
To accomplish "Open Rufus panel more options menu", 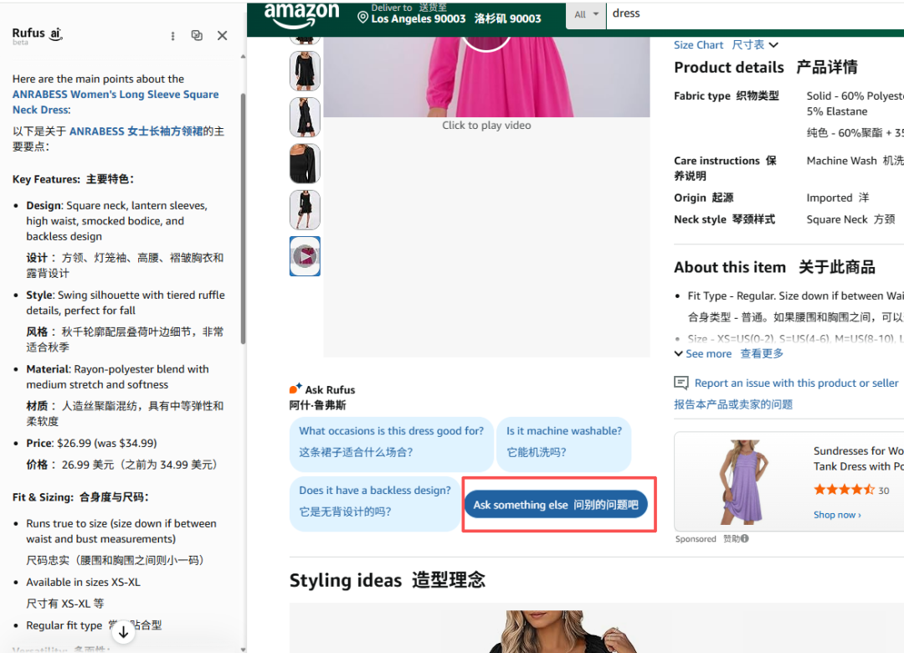I will (172, 36).
